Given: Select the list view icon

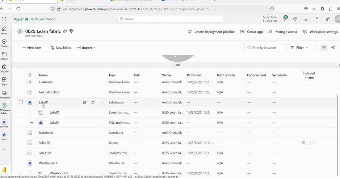Looking at the screenshot, I should (x=324, y=48).
